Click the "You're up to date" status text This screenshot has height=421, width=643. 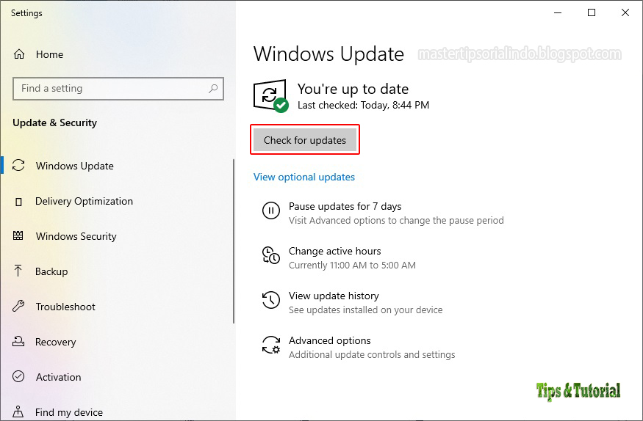(x=353, y=89)
